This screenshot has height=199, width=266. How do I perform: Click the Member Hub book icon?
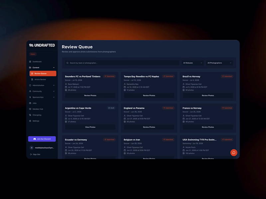point(30,109)
